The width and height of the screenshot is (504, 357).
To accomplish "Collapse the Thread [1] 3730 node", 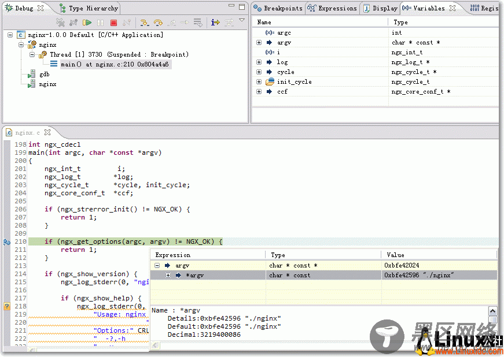I will click(x=32, y=54).
